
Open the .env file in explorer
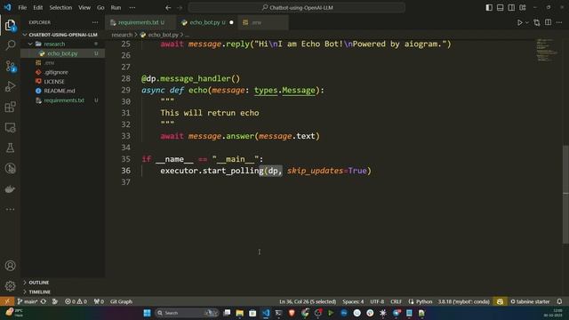tap(63, 63)
